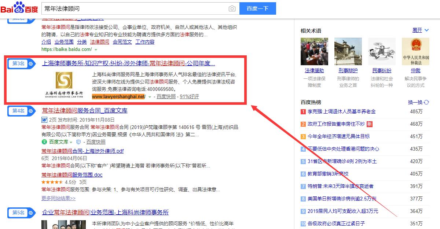Open 更多同站结果 link

point(58,198)
